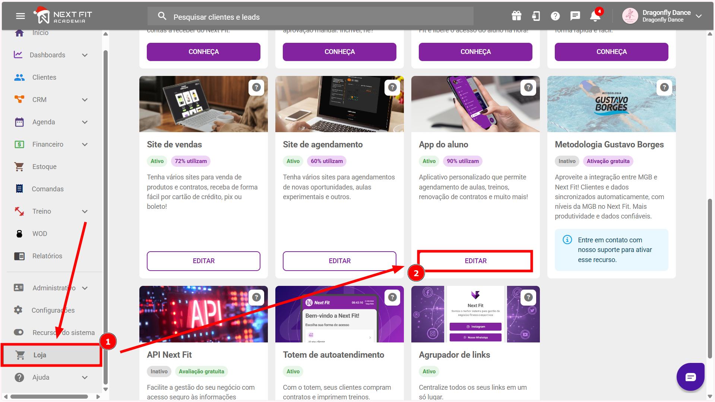Open WOD in the sidebar
Screen dimensions: 715x402
pos(39,234)
